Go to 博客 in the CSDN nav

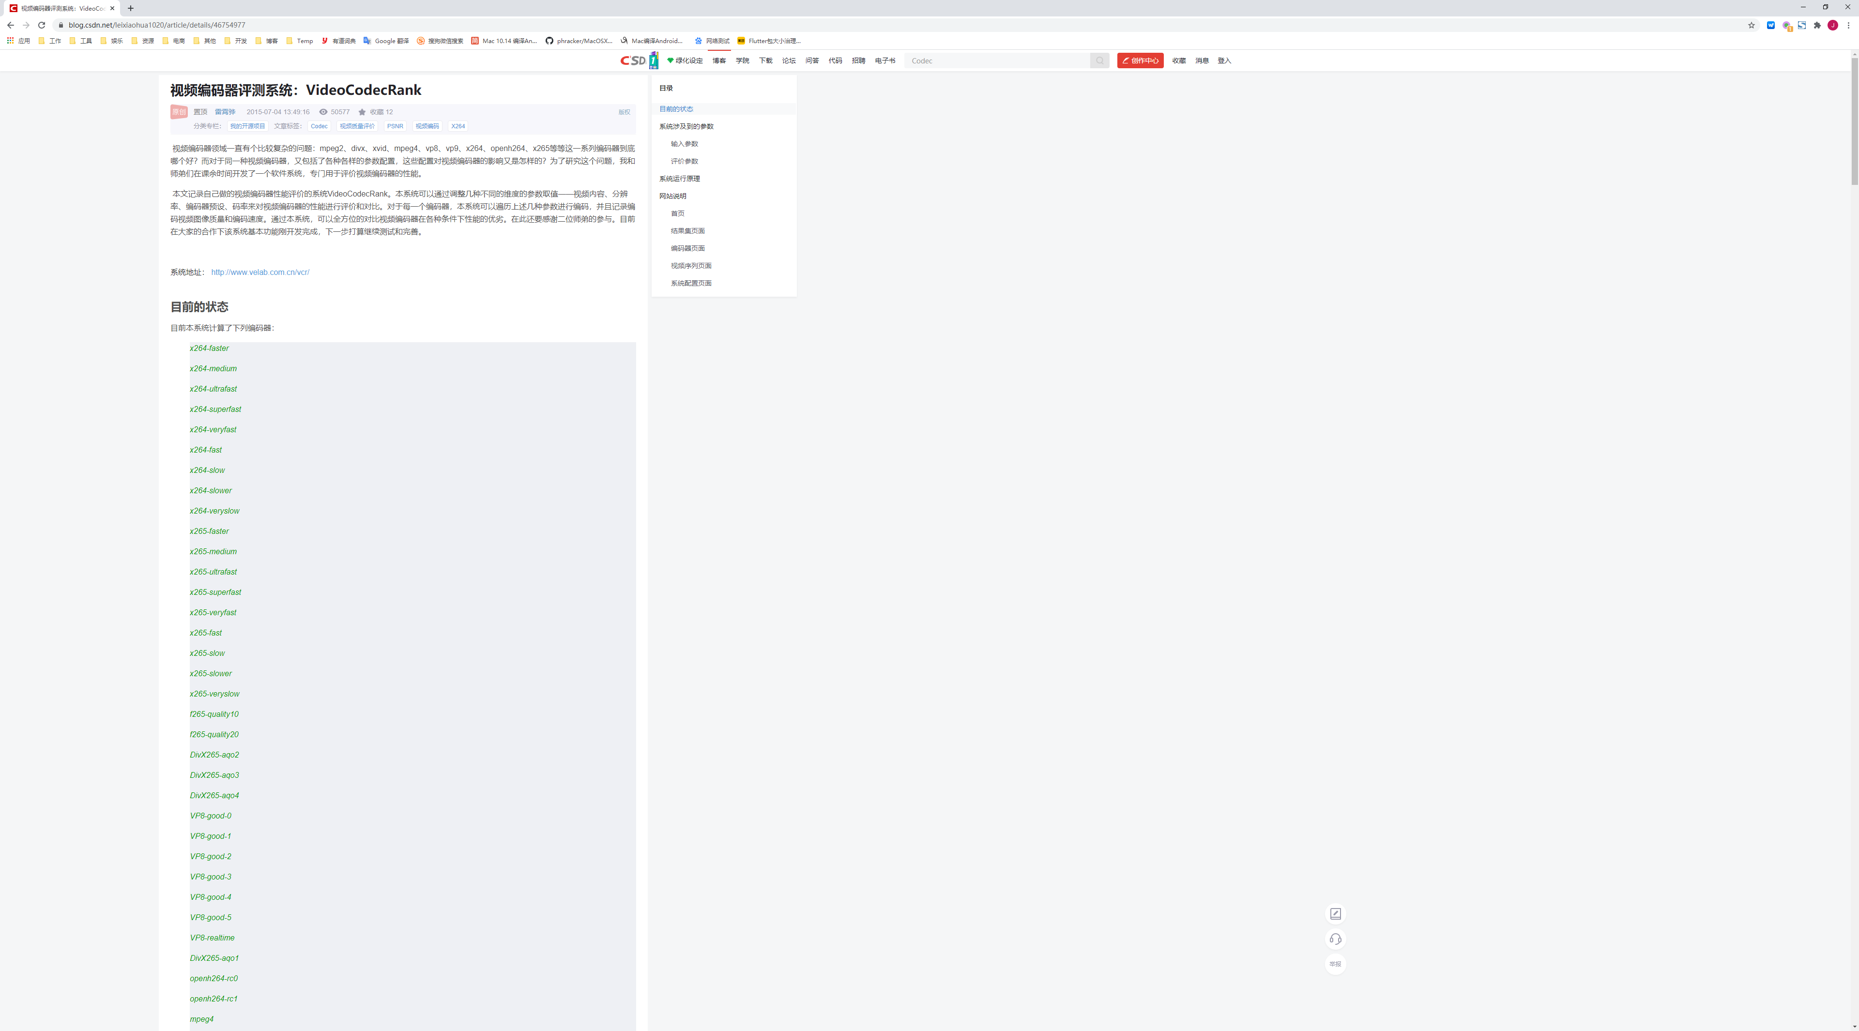tap(719, 61)
